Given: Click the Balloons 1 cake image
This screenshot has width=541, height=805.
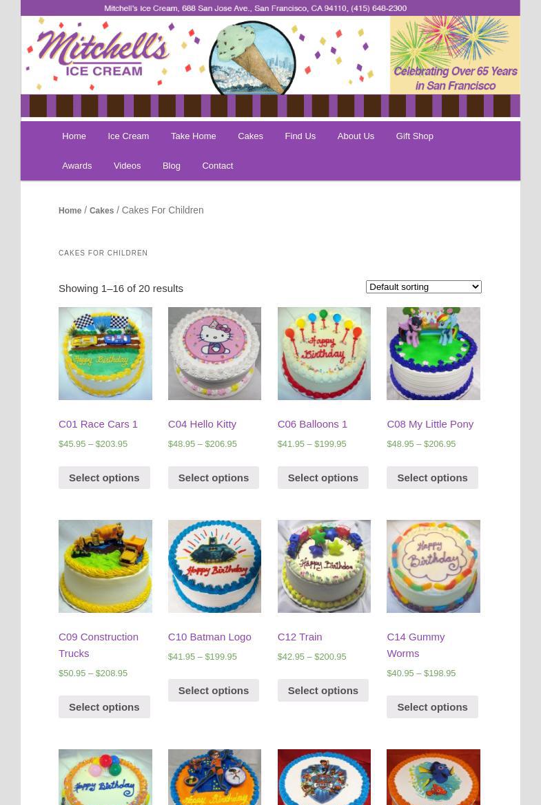Looking at the screenshot, I should click(324, 353).
